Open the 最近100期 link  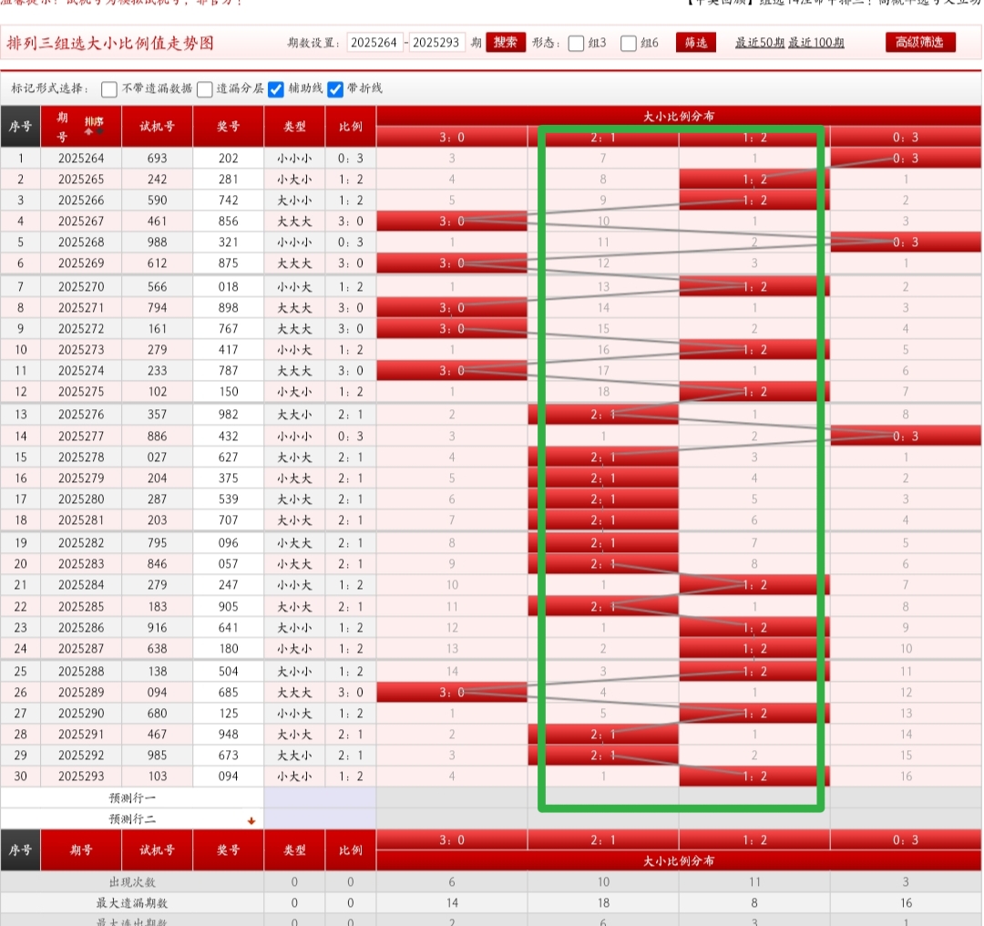click(815, 43)
